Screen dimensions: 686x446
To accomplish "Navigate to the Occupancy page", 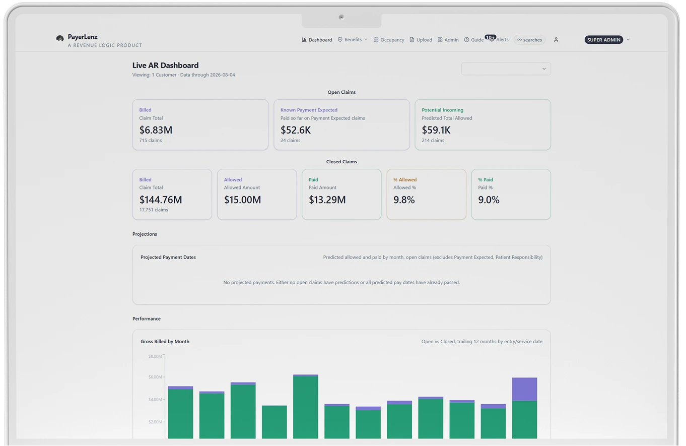I will click(x=389, y=40).
